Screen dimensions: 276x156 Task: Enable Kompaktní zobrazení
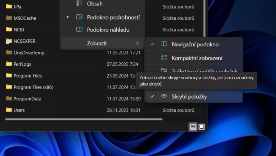coord(194,58)
